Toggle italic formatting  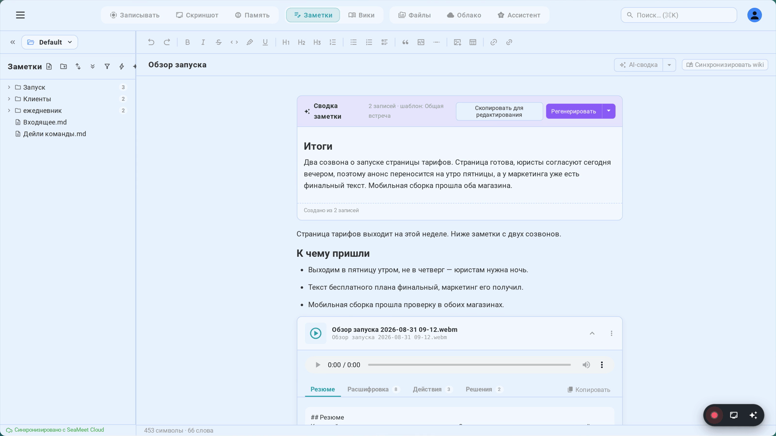click(x=203, y=42)
